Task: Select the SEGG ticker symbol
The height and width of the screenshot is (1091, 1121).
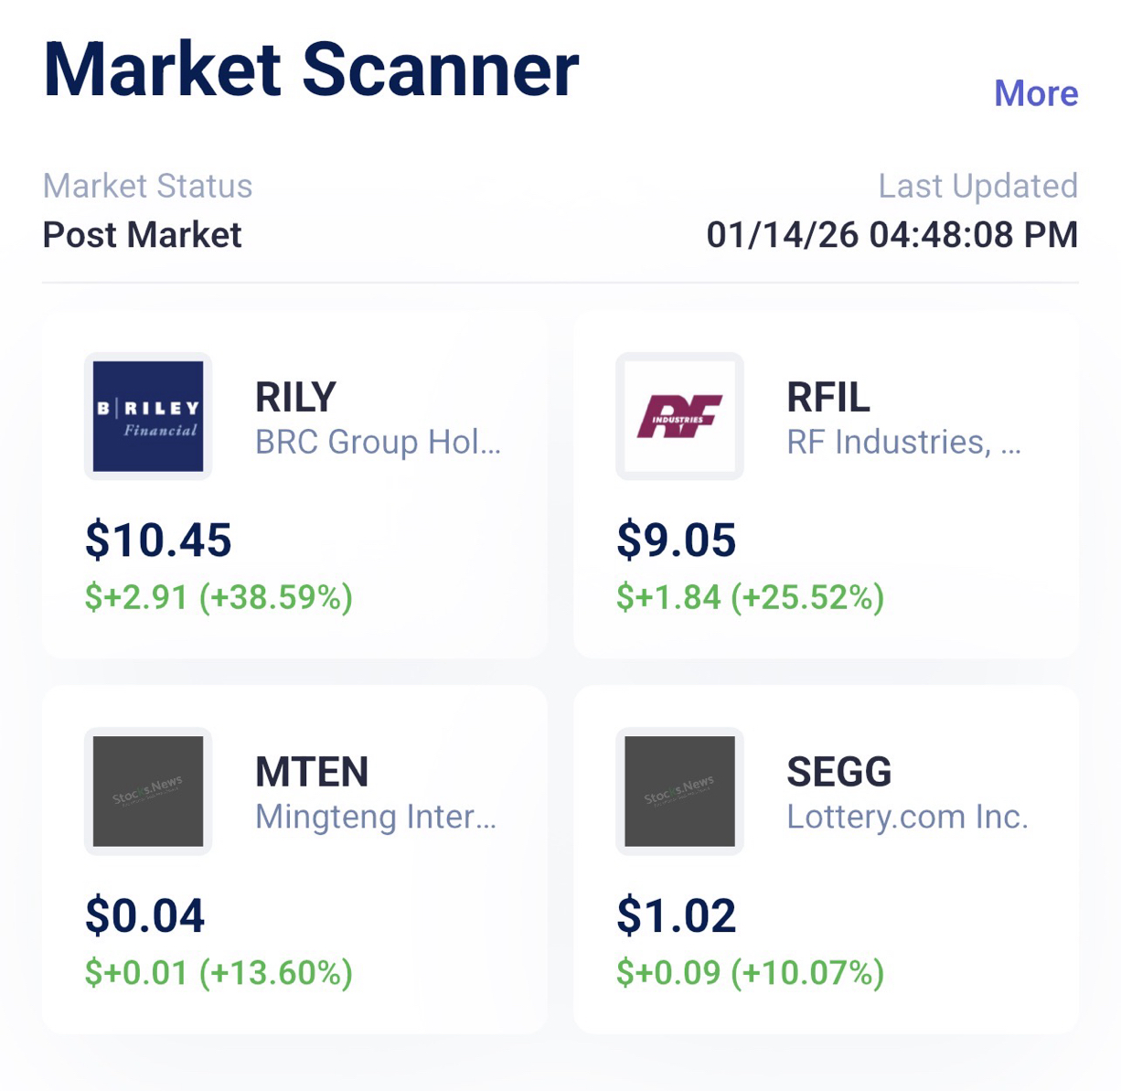Action: (839, 773)
